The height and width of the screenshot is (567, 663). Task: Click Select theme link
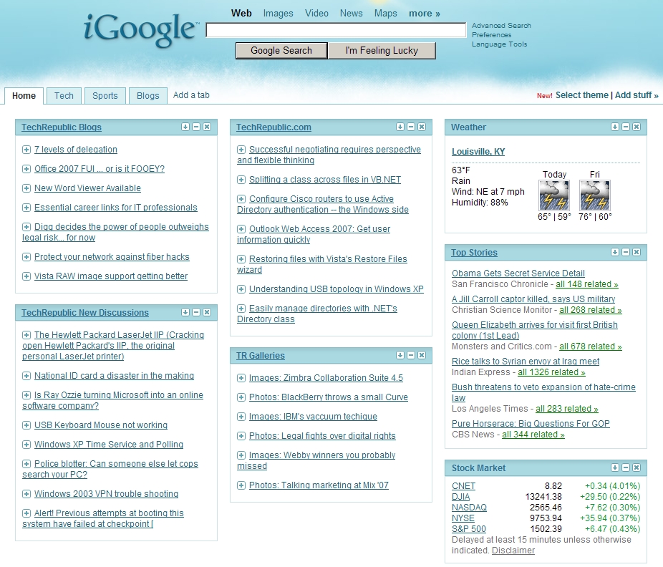click(582, 95)
